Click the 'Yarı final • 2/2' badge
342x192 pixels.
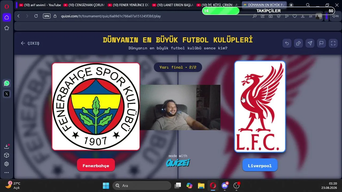[178, 67]
